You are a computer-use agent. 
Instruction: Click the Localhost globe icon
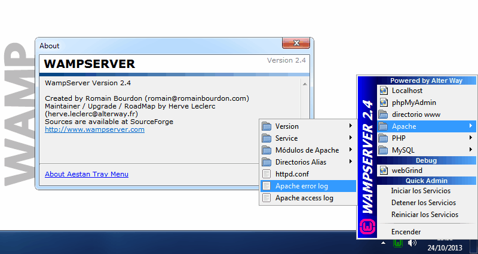(384, 91)
